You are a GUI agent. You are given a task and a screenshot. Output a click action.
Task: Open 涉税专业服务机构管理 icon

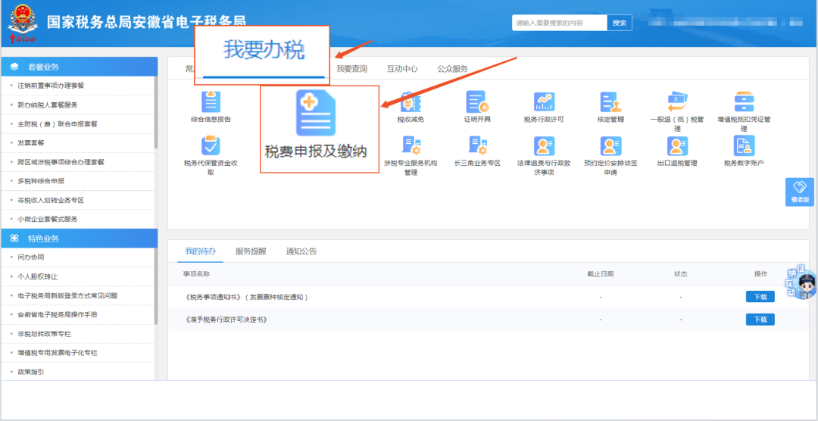click(411, 146)
